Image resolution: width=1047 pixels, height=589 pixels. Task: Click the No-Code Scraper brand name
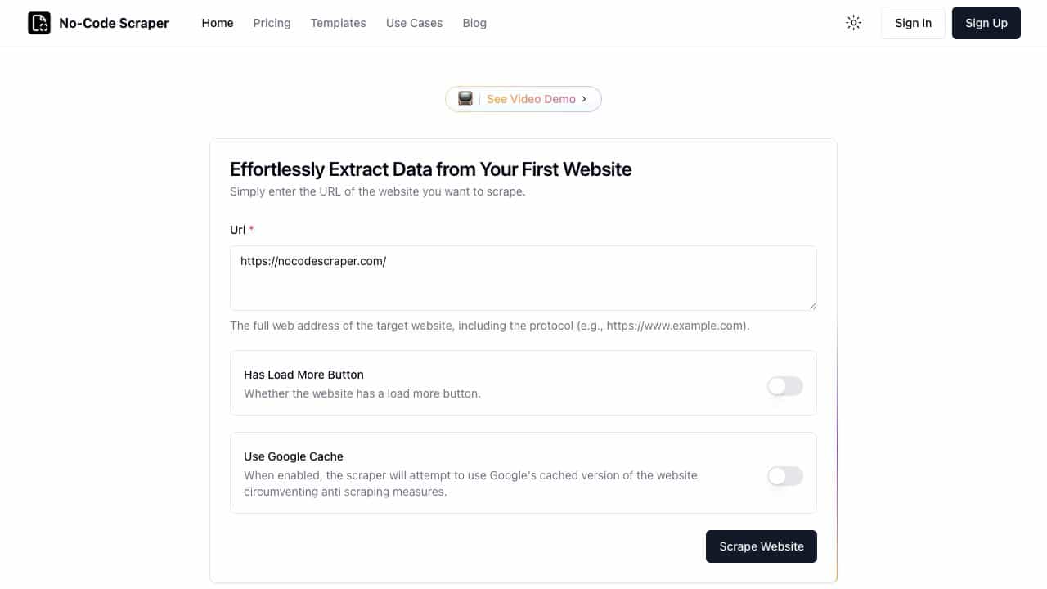click(114, 23)
